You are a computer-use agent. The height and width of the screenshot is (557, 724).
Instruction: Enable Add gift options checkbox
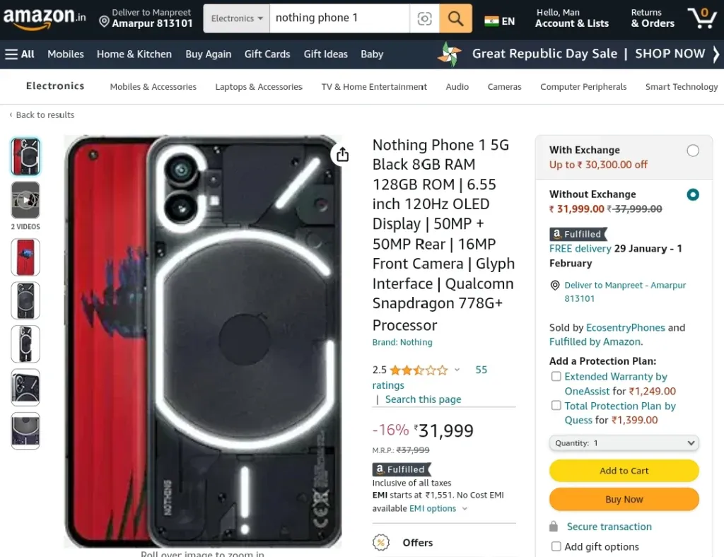[556, 546]
